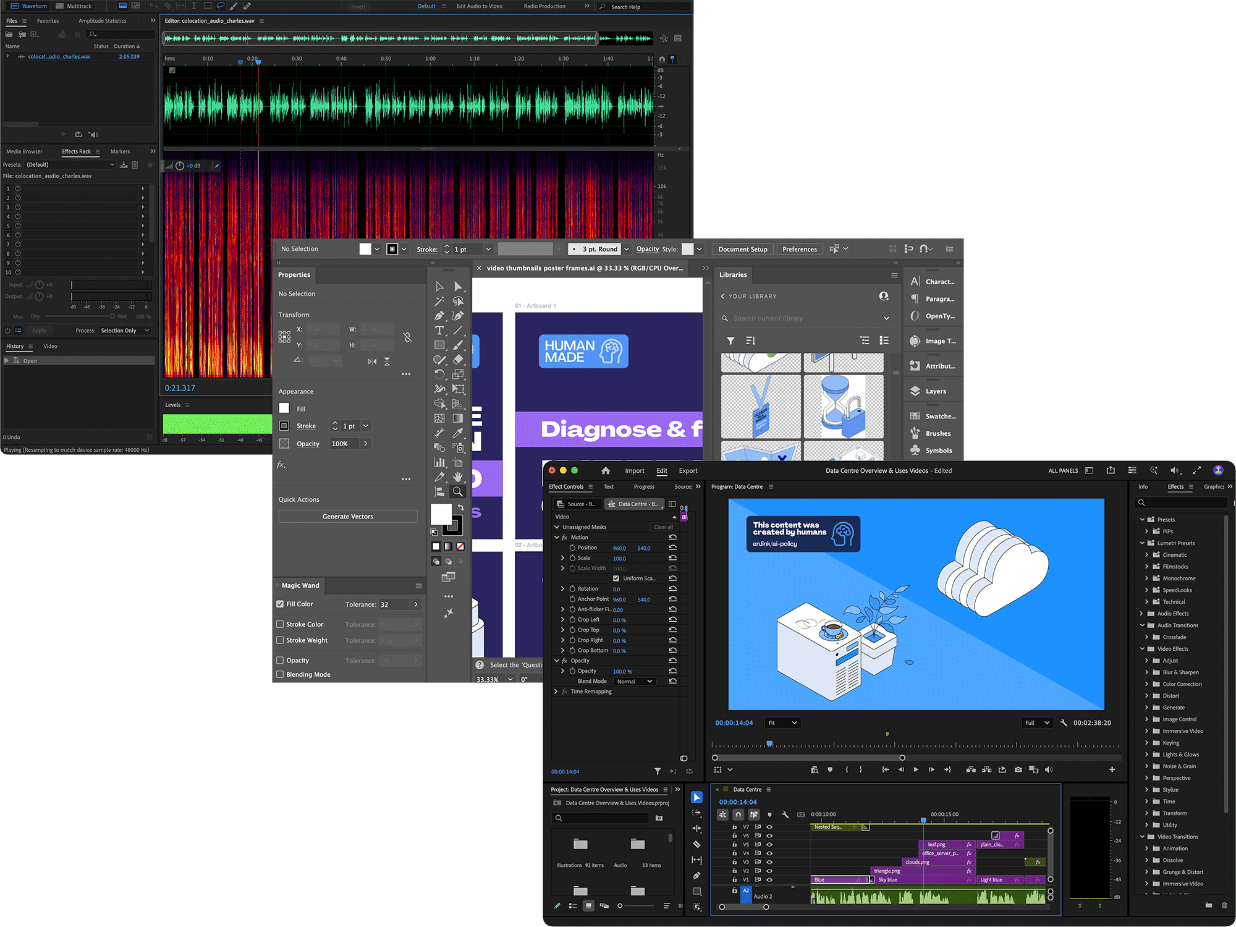
Task: Hide track V3 with eye icon
Action: [769, 862]
